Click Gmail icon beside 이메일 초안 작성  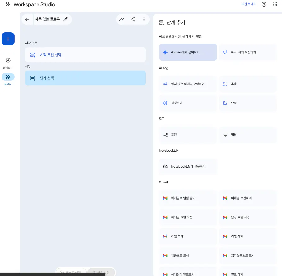pos(165,218)
